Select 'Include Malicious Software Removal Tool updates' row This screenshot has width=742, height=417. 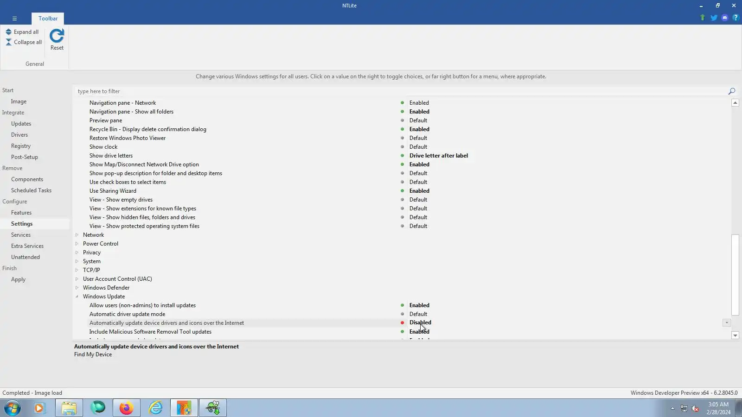tap(150, 332)
